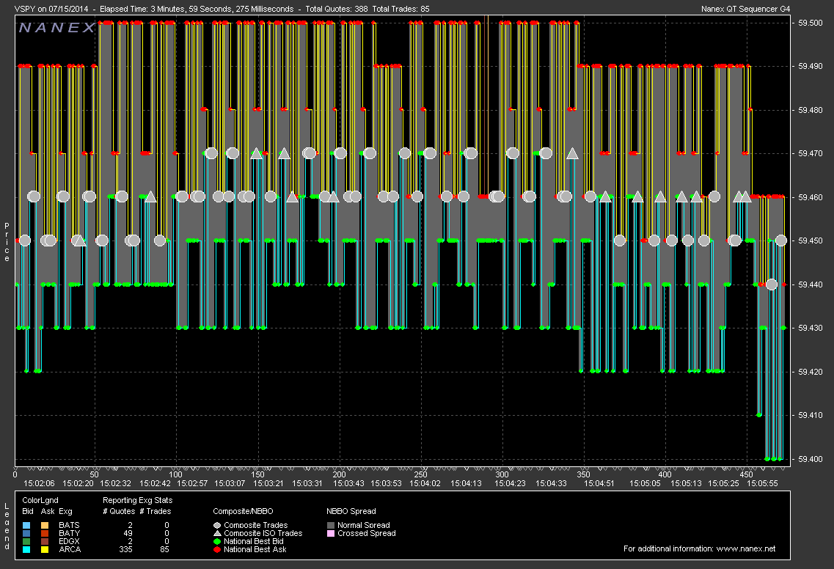Select the BATY bid color swatch

tap(26, 533)
